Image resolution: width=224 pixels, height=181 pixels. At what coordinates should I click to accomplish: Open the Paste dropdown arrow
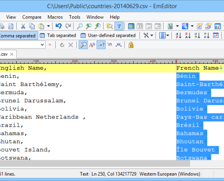click(48, 26)
